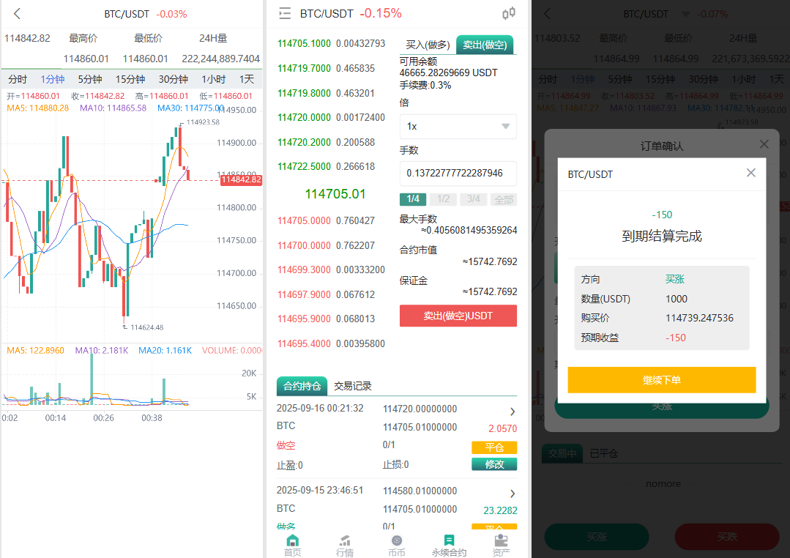Click the 手数 lot quantity input field
This screenshot has width=790, height=558.
coord(458,173)
